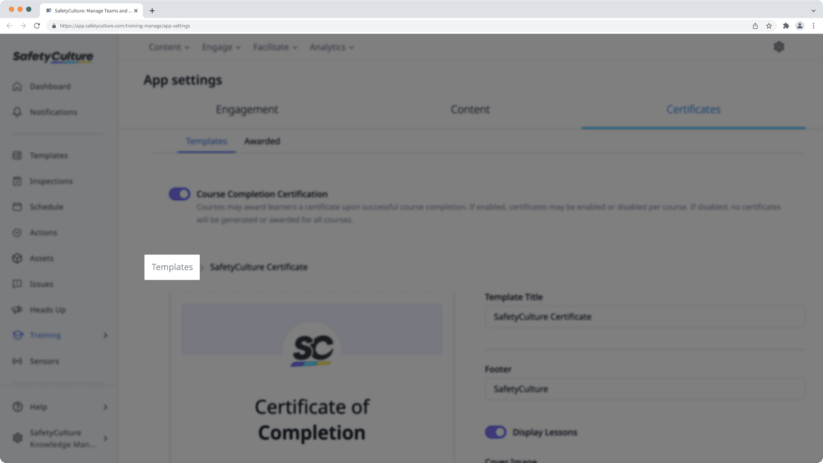
Task: Click the Dashboard home icon in sidebar
Action: pyautogui.click(x=17, y=87)
